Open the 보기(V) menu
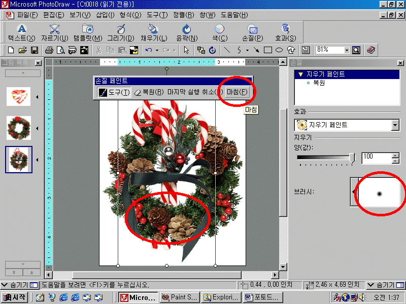 pos(80,15)
